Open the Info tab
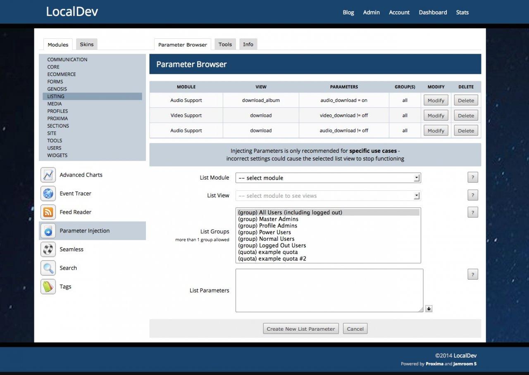The height and width of the screenshot is (375, 529). point(248,45)
